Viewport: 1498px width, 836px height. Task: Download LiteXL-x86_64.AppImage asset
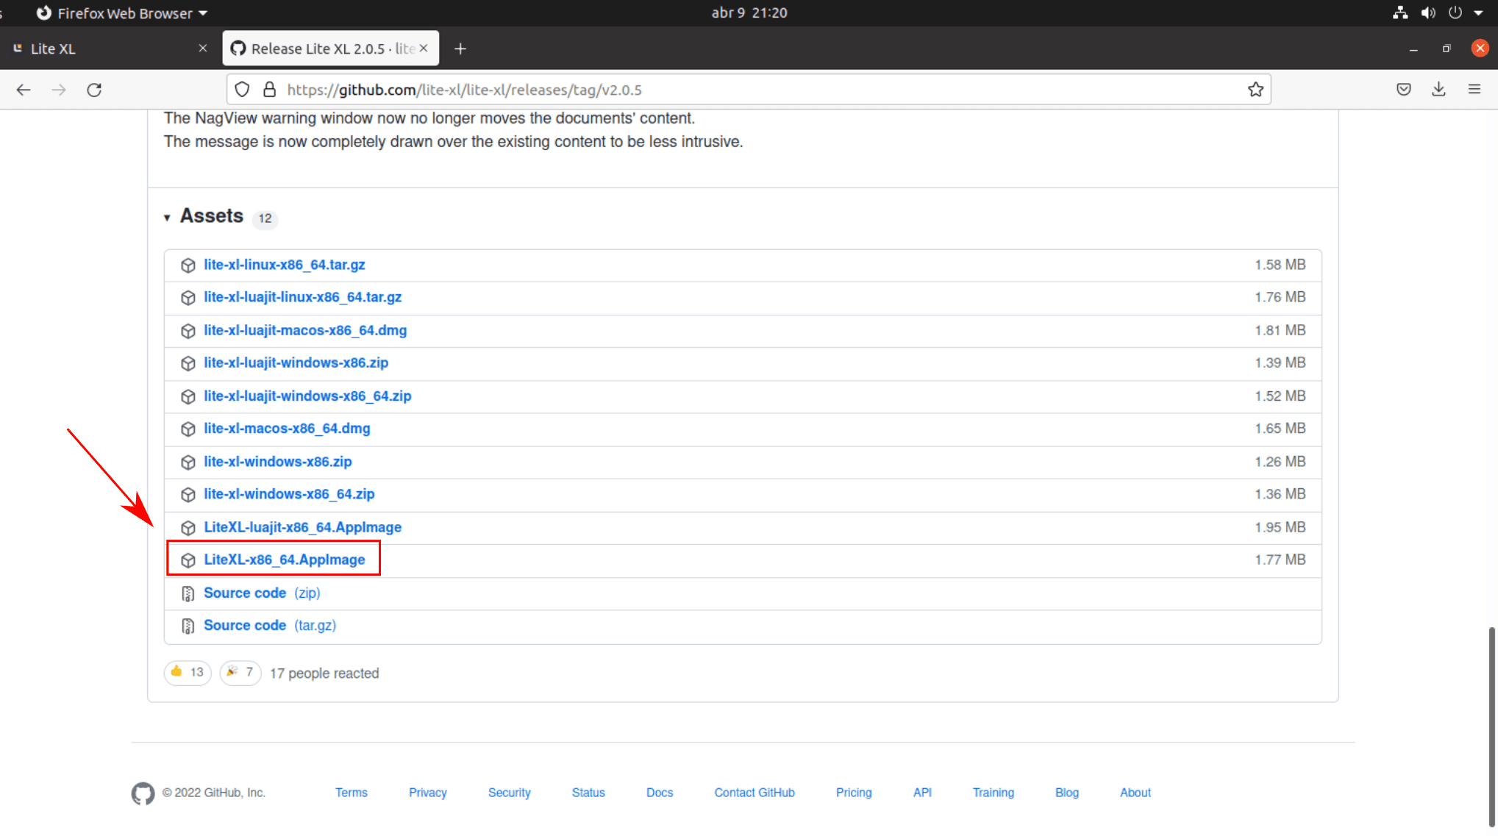coord(285,559)
